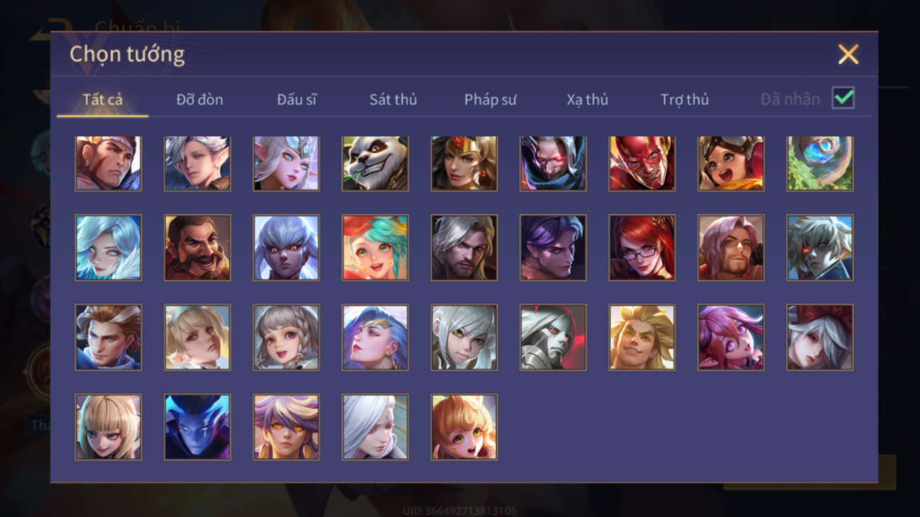This screenshot has width=920, height=517.
Task: Switch to the Đỡ đòn tab
Action: (199, 99)
